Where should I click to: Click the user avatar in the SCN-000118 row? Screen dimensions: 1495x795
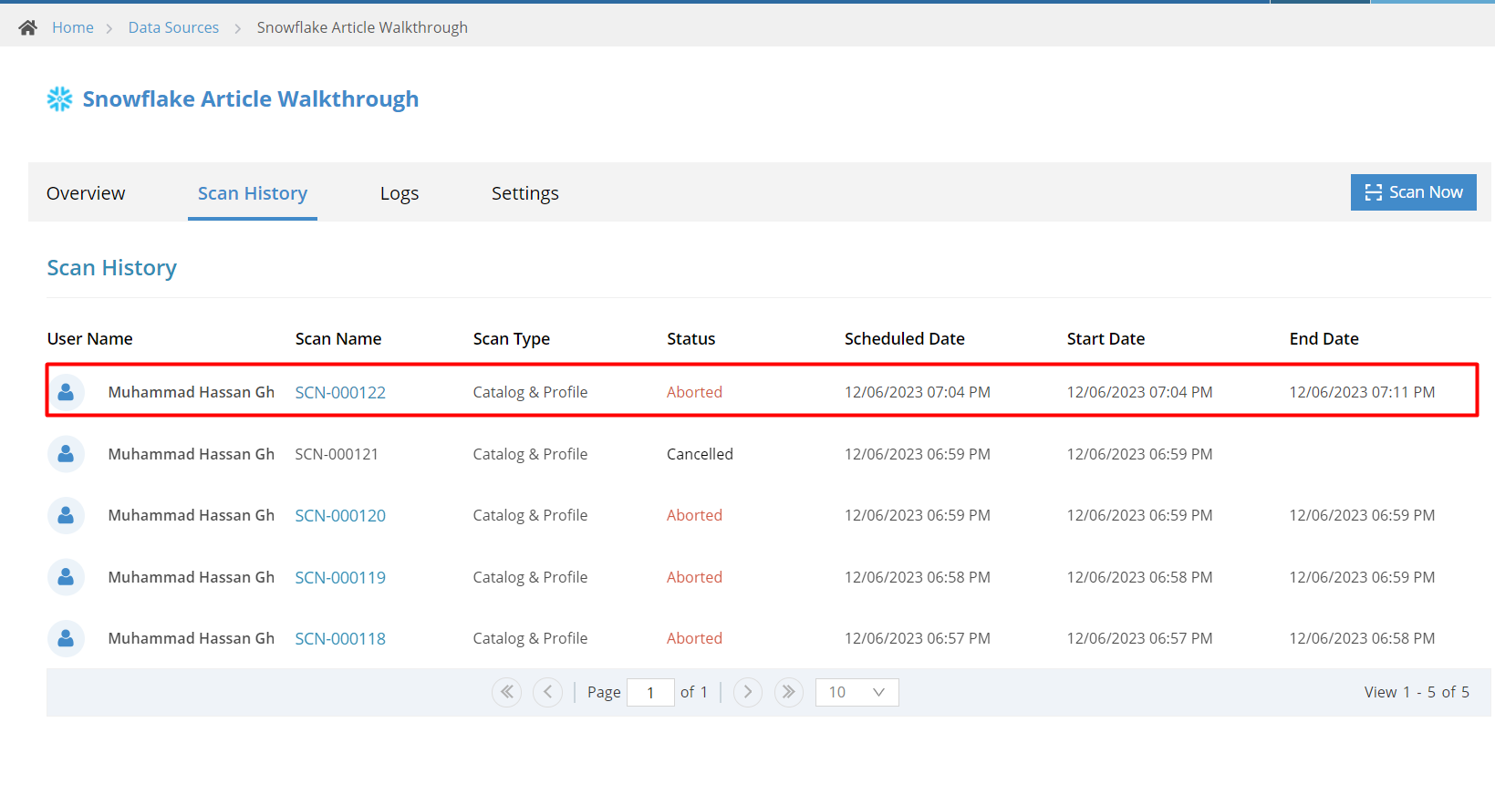click(x=66, y=638)
